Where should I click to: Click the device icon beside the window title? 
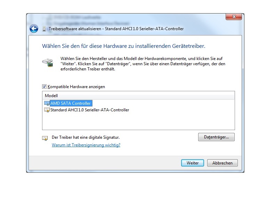[44, 29]
